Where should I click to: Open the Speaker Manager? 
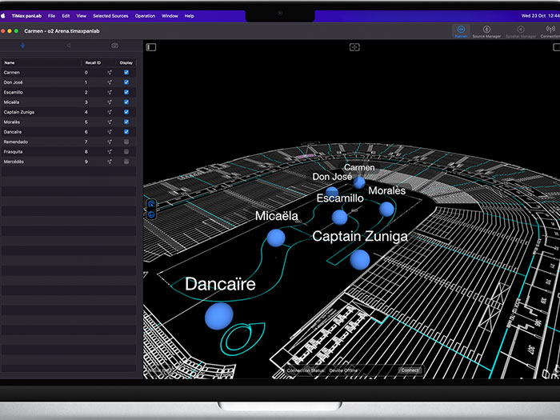tap(521, 31)
